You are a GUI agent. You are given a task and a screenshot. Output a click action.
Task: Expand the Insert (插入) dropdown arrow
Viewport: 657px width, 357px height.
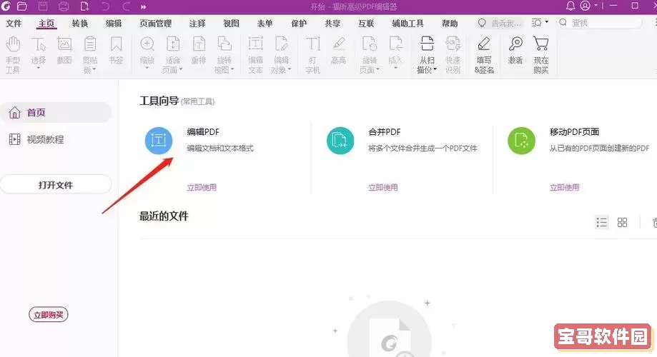click(395, 68)
